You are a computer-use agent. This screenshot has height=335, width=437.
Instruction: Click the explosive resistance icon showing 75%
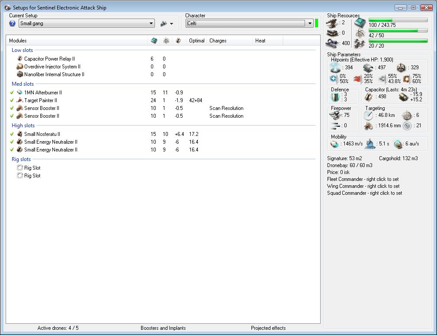[407, 79]
